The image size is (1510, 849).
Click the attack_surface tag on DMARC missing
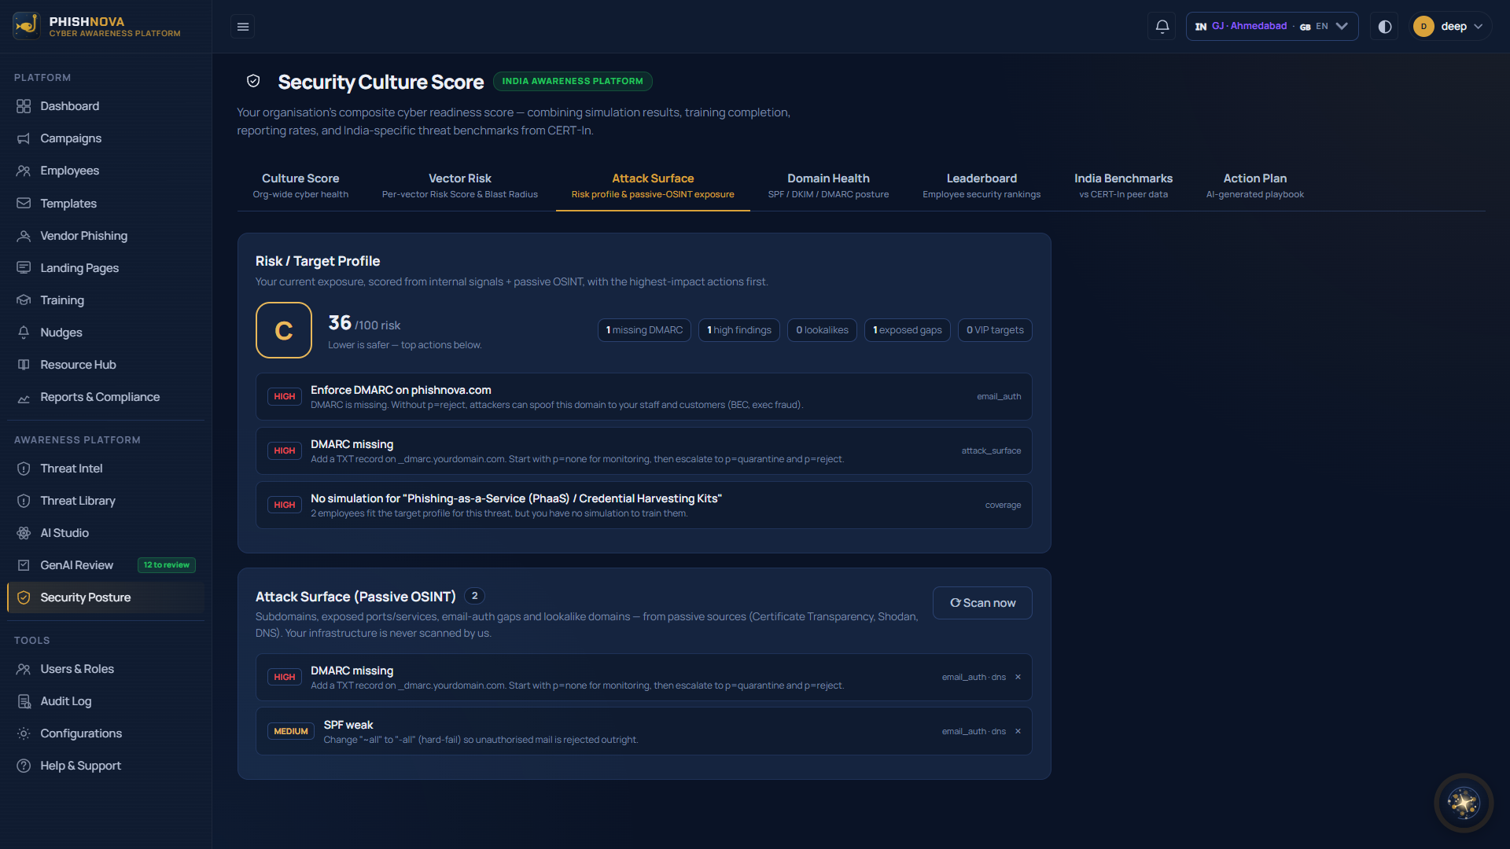pyautogui.click(x=991, y=451)
